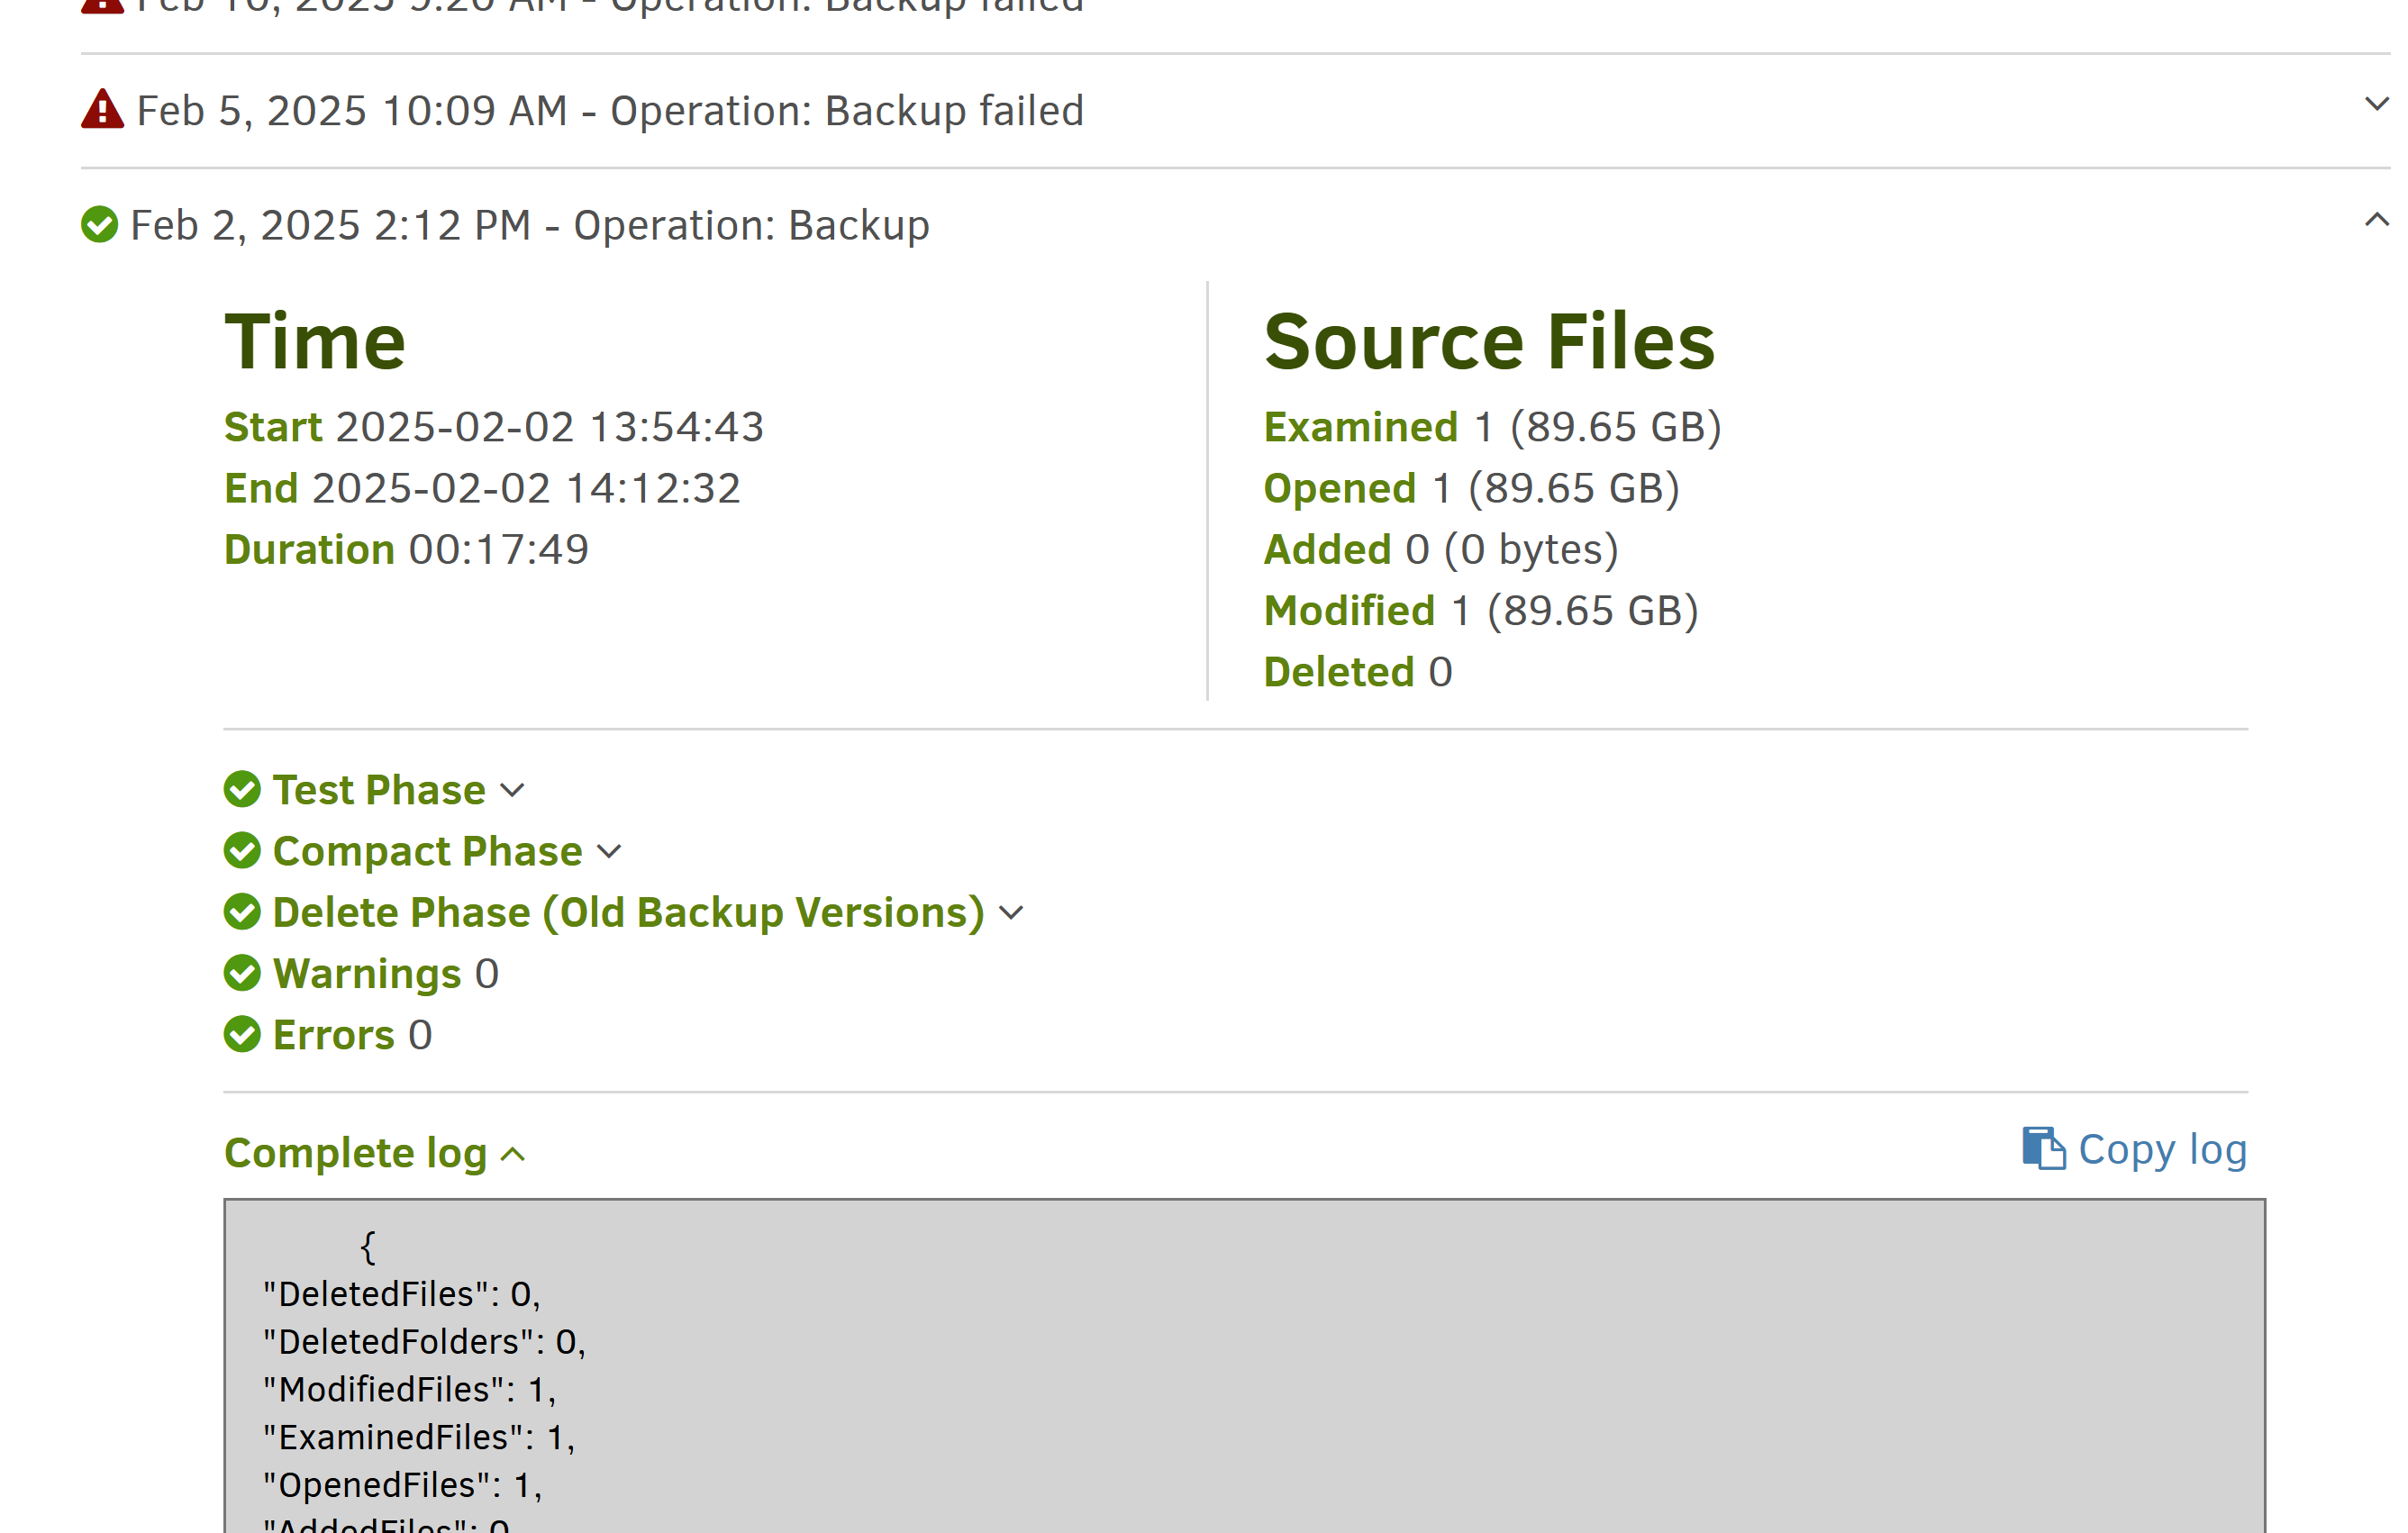
Task: Click Feb 2 Operation Backup title text
Action: pos(530,225)
